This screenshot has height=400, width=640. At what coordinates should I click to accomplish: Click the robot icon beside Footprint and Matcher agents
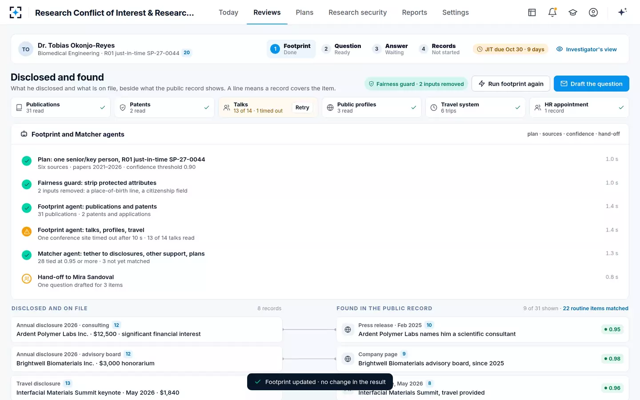pos(24,134)
